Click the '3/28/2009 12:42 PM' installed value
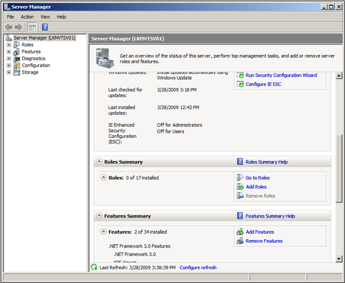 (x=178, y=107)
